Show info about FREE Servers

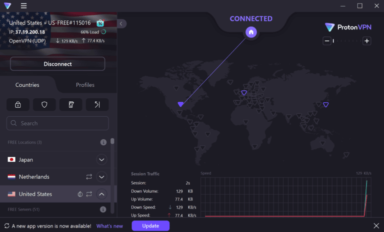coord(103,210)
